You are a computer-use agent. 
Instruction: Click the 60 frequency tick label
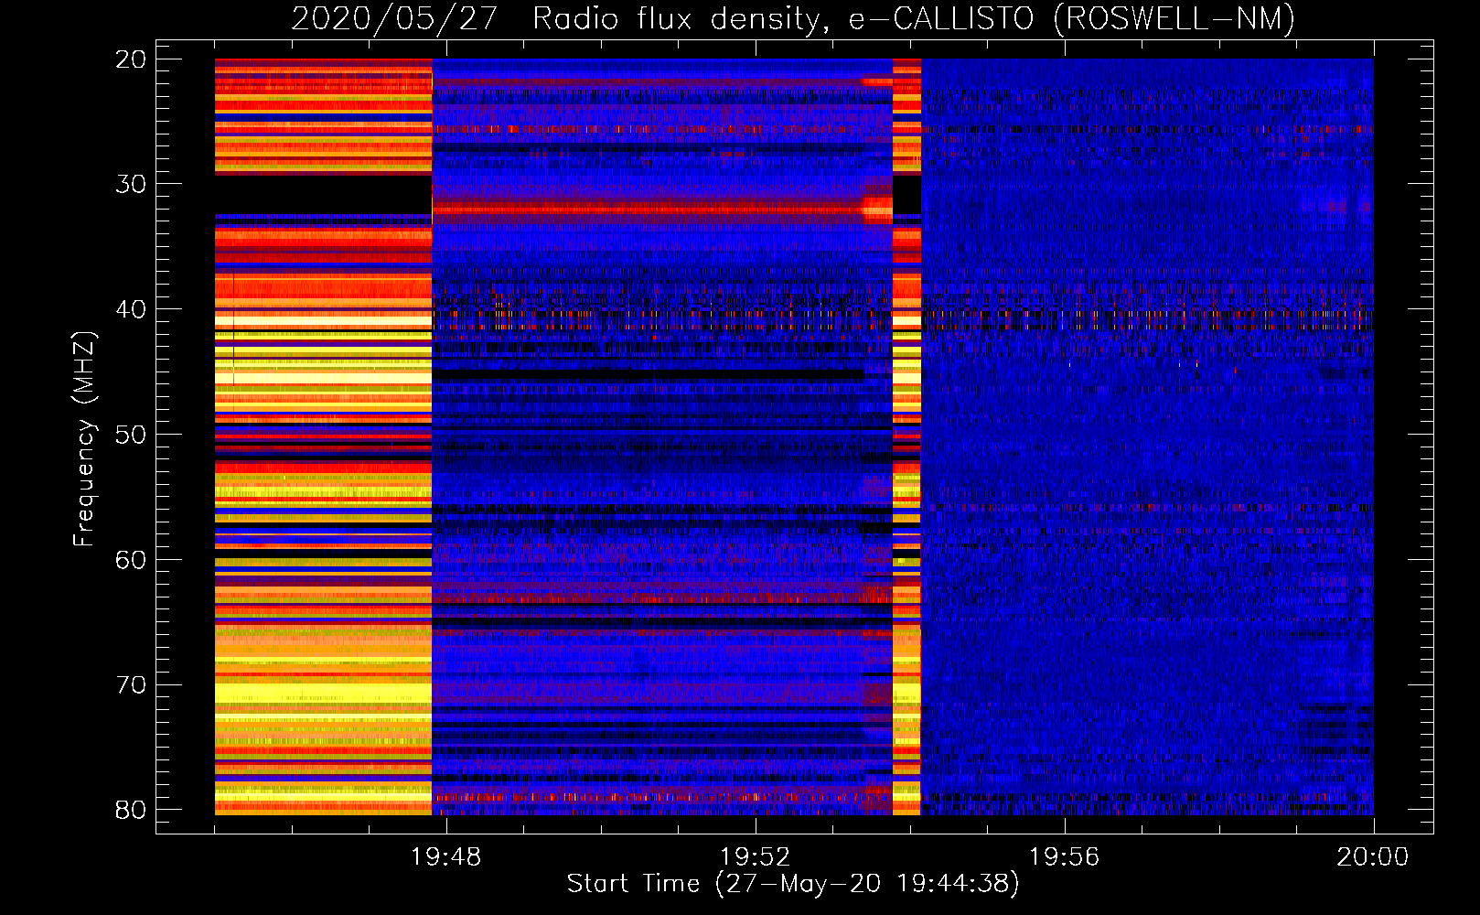click(x=132, y=560)
